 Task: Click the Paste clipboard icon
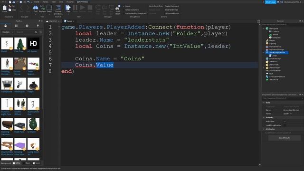pos(4,8)
